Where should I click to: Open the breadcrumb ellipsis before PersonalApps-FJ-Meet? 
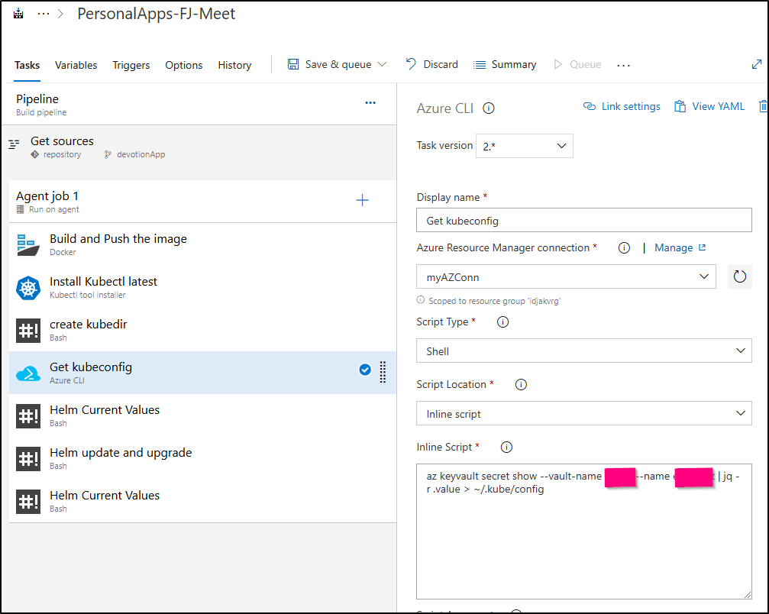(44, 14)
